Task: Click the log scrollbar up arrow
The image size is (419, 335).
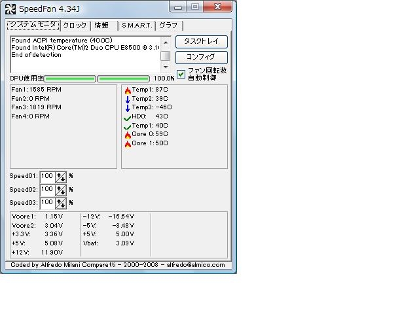Action: [166, 43]
